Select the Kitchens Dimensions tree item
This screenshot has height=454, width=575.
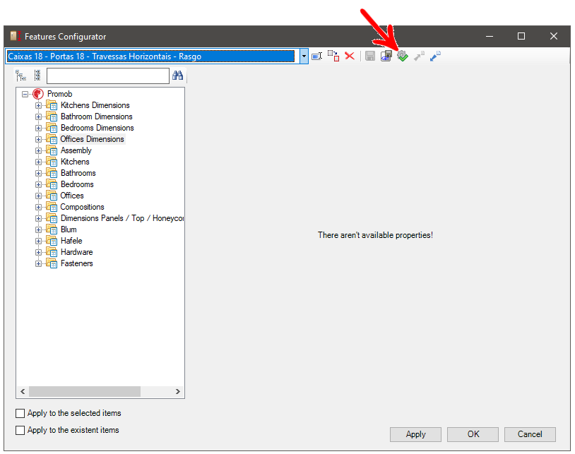[x=95, y=105]
